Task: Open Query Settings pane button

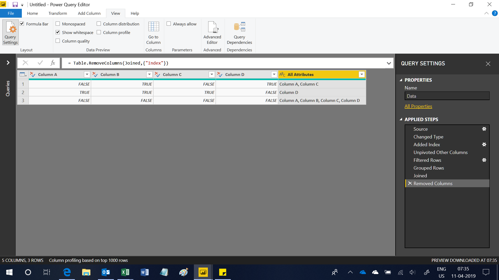Action: pyautogui.click(x=10, y=32)
